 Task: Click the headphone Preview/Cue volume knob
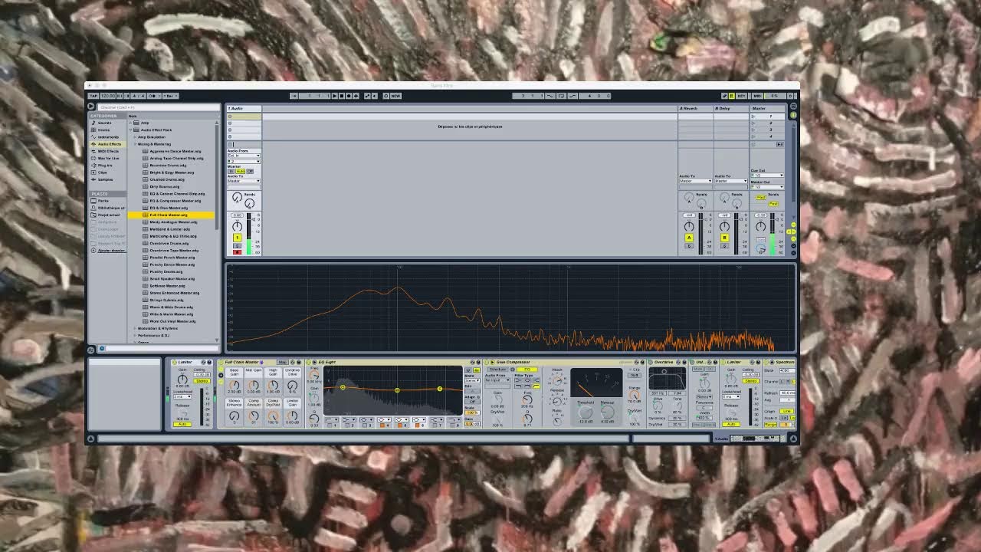point(760,248)
